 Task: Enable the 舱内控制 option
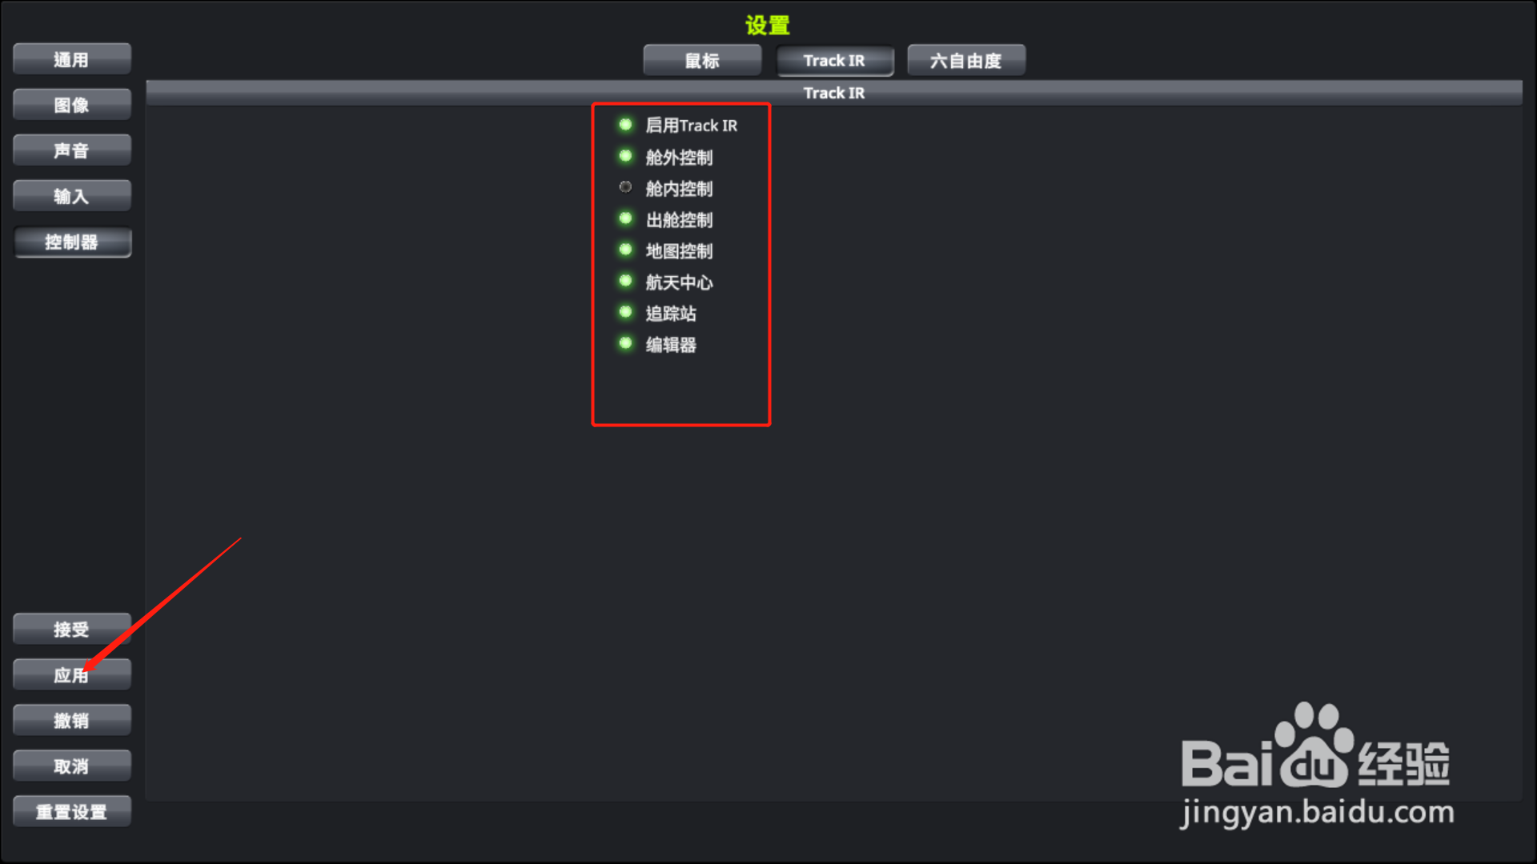625,187
